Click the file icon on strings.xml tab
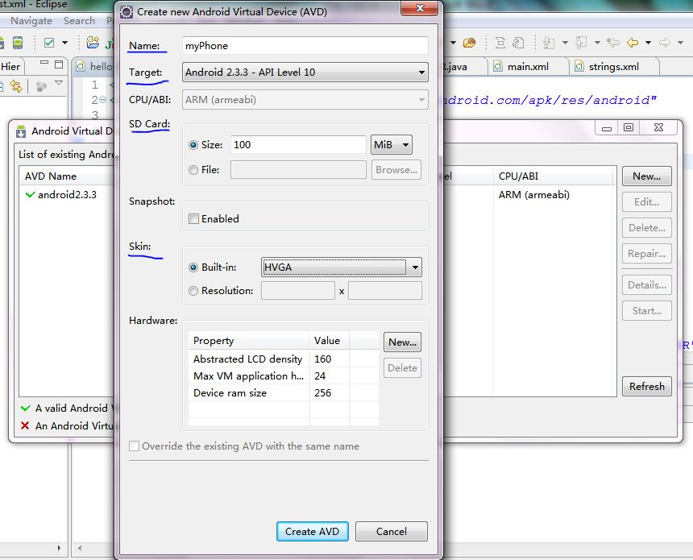This screenshot has height=560, width=693. (x=579, y=66)
